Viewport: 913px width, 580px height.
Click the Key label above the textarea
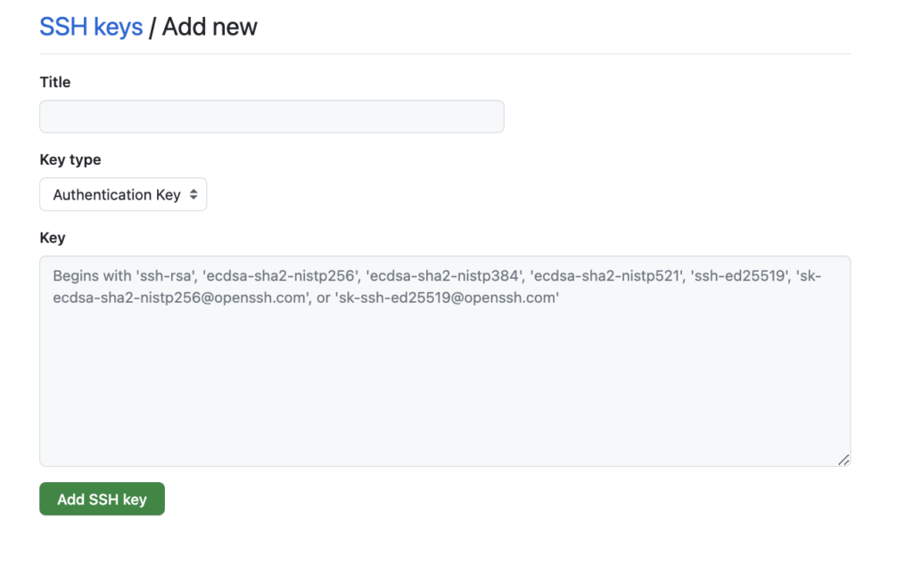[x=53, y=237]
